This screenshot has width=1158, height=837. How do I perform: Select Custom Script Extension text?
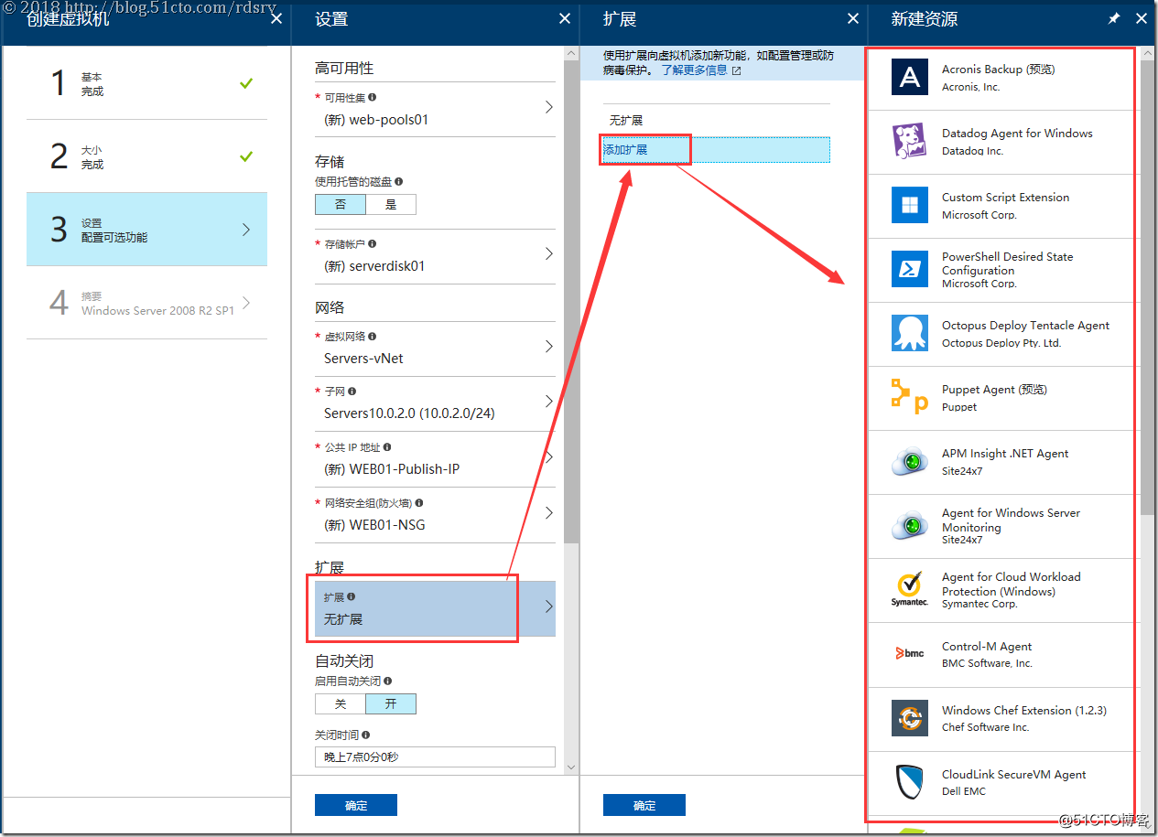[x=1005, y=198]
